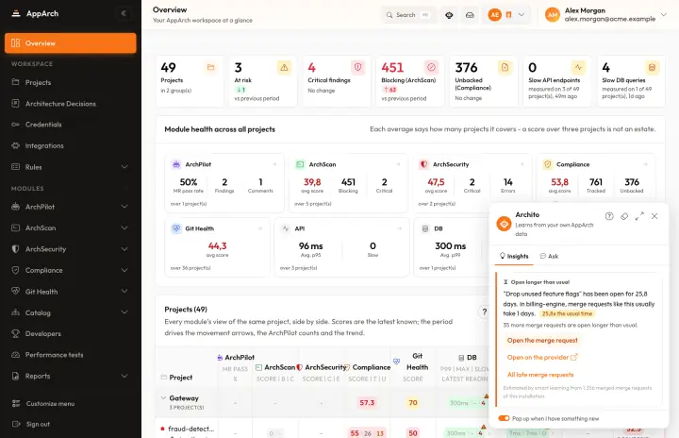This screenshot has height=438, width=679.
Task: Click the blocked icon on Blocking (ArchScan) card
Action: point(431,67)
